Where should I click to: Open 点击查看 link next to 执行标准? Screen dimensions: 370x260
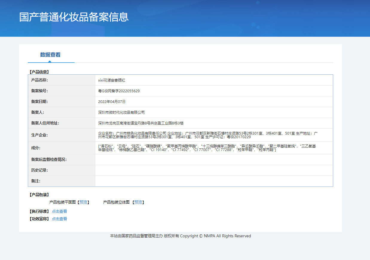tap(59, 211)
